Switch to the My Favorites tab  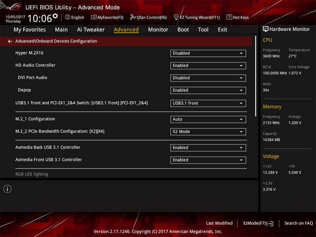tap(30, 30)
